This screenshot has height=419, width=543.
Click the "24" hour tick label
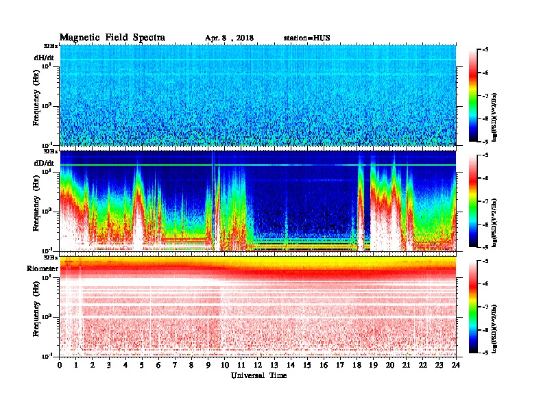456,365
